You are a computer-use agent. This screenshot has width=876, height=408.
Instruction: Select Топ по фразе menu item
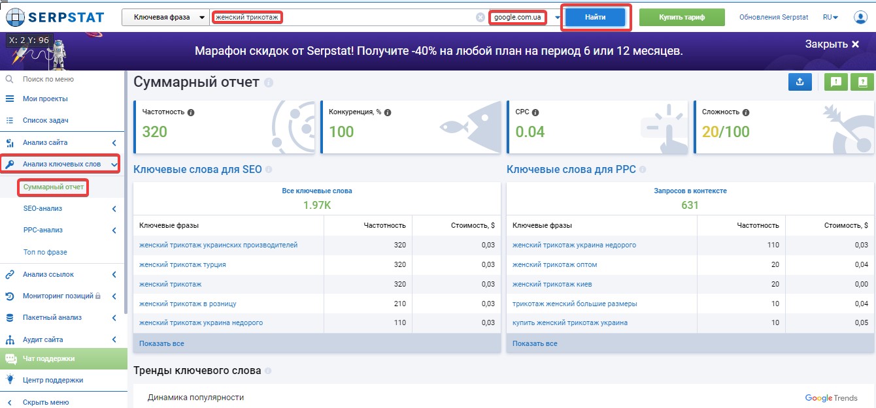pos(45,252)
